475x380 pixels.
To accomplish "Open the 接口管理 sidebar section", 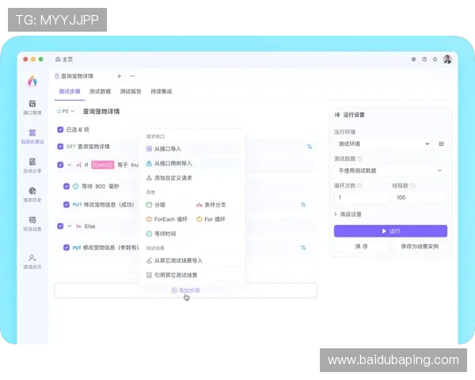I will (32, 108).
